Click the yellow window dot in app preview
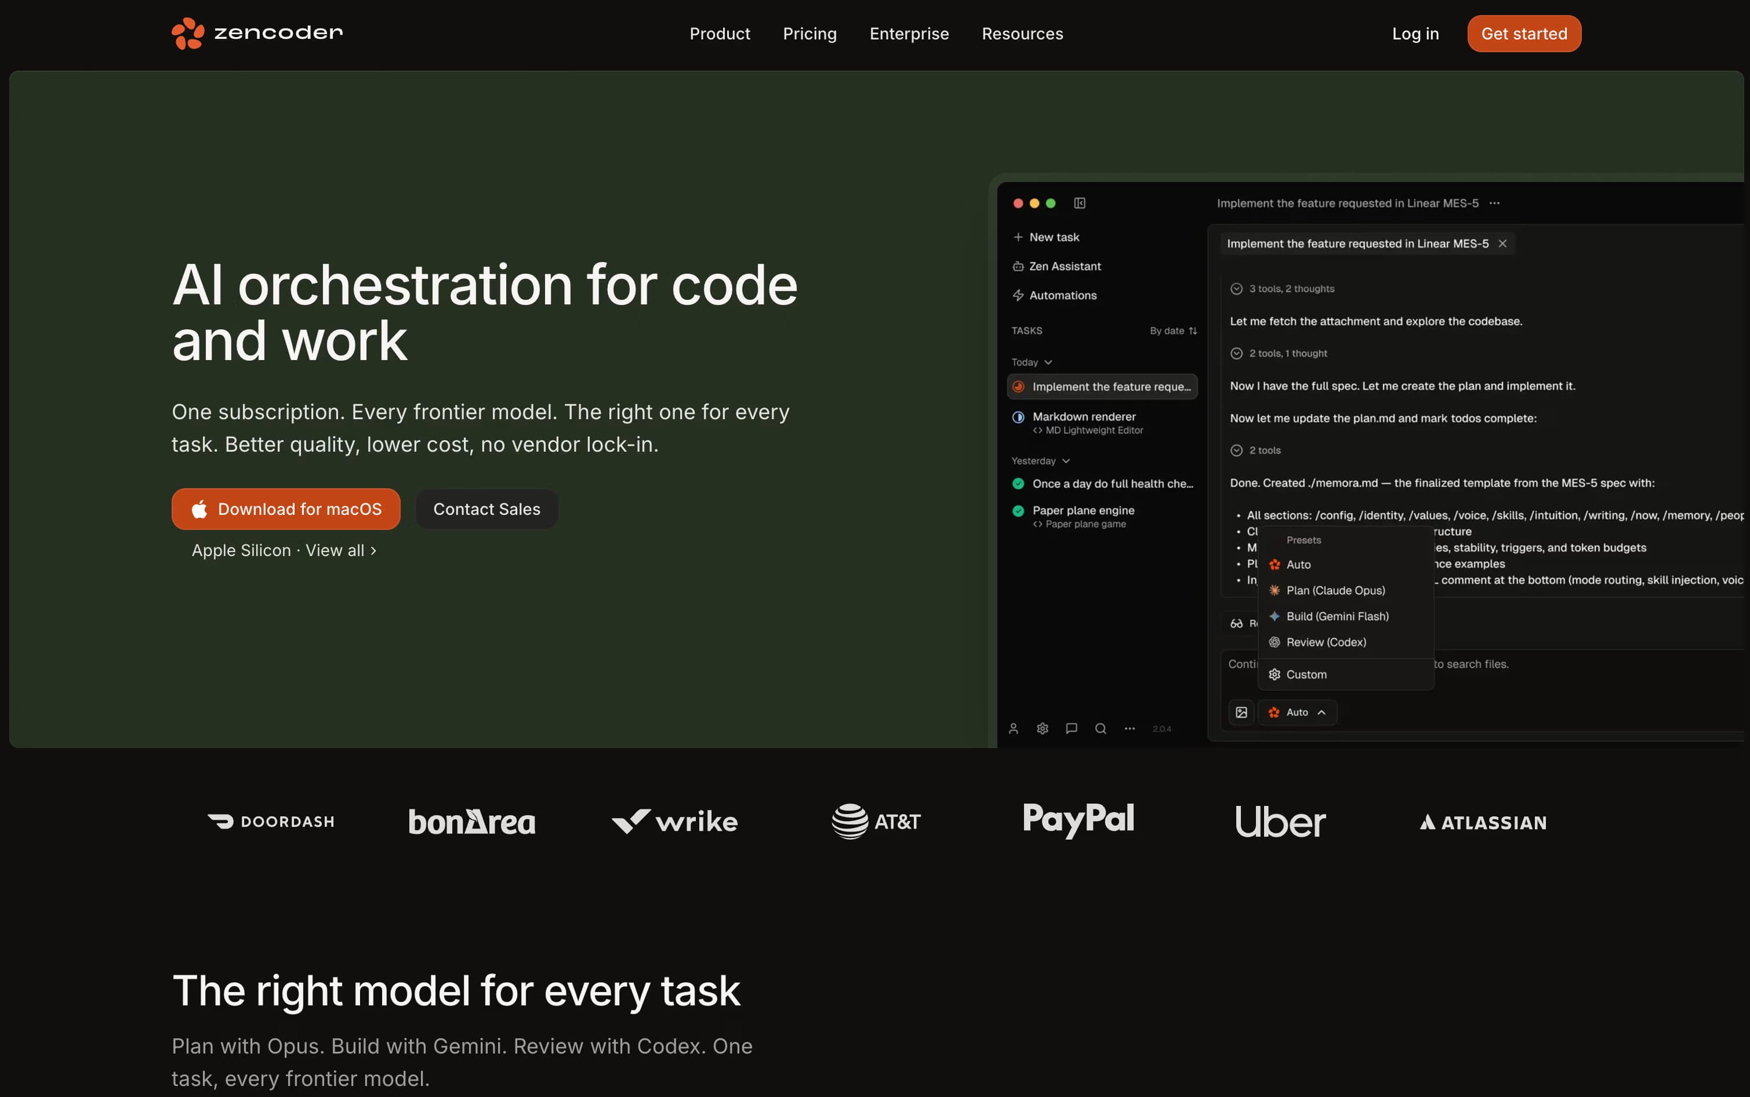The width and height of the screenshot is (1750, 1097). point(1034,203)
